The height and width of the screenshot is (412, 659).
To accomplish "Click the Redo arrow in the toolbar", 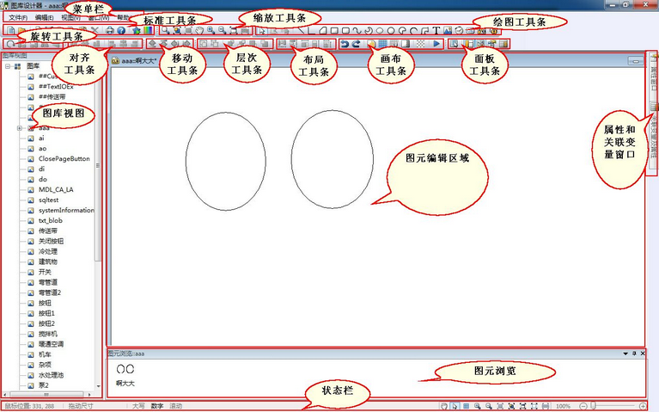I will pos(356,43).
